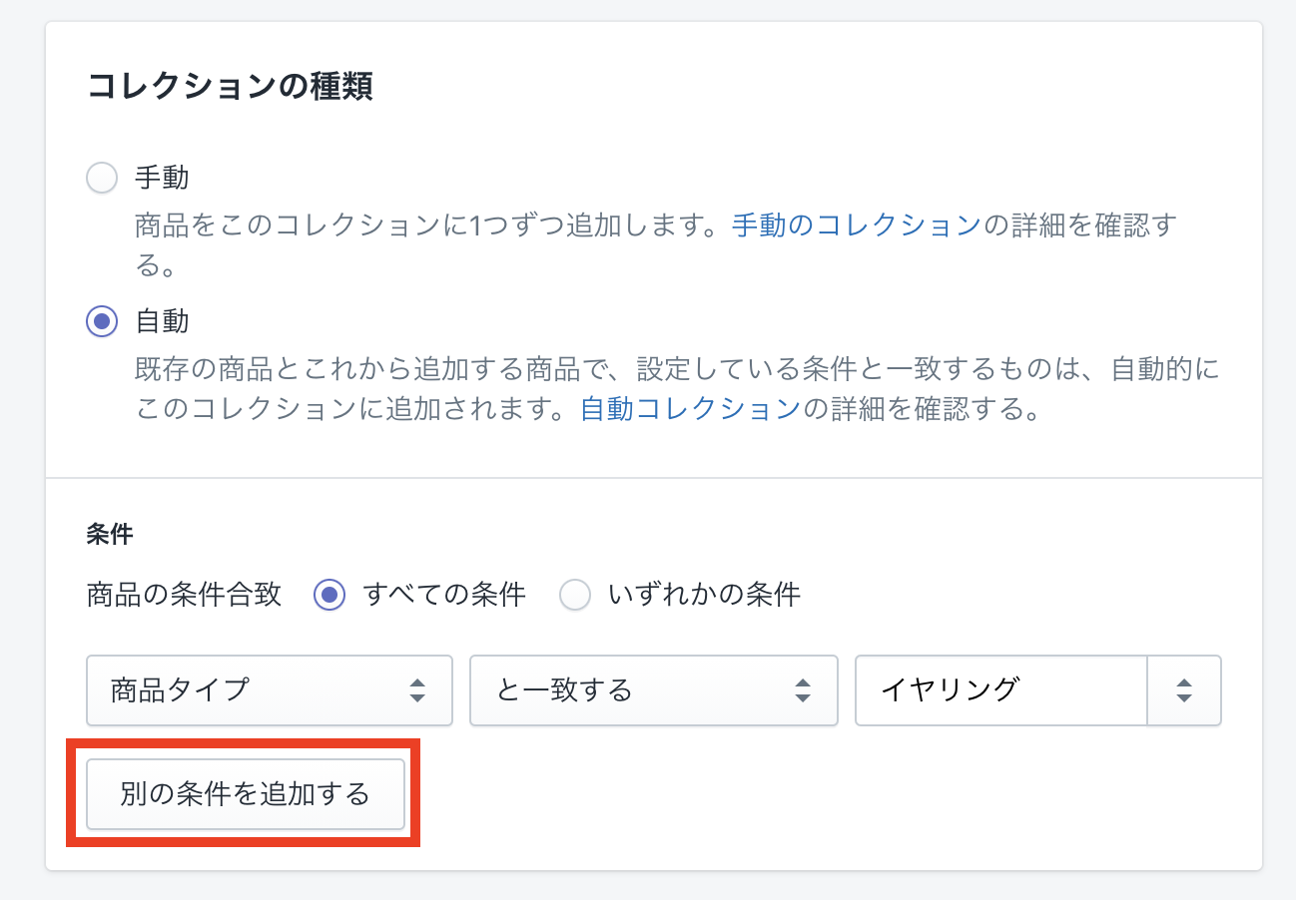This screenshot has height=900, width=1296.
Task: Click the いずれかの条件 label text
Action: tap(705, 596)
